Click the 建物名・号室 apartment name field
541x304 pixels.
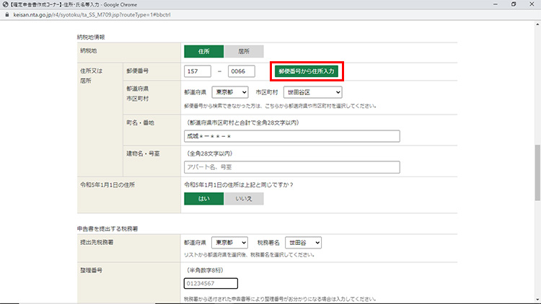click(291, 167)
